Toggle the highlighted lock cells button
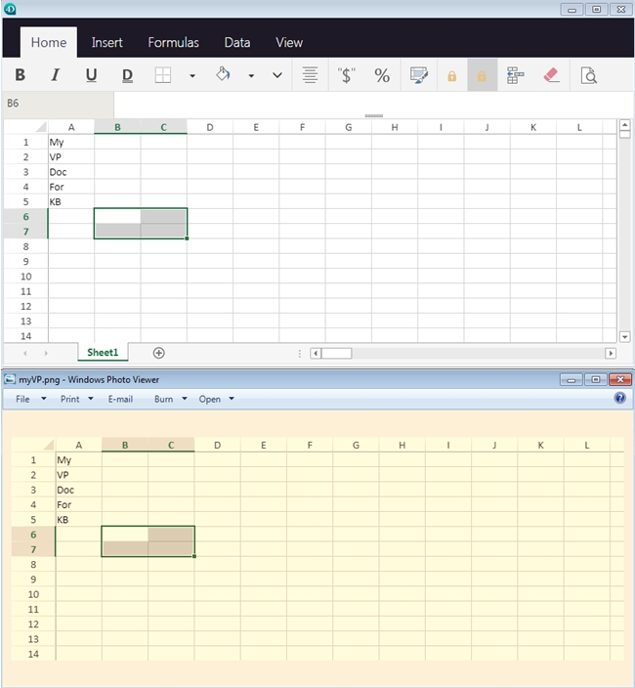The width and height of the screenshot is (635, 688). (x=482, y=76)
